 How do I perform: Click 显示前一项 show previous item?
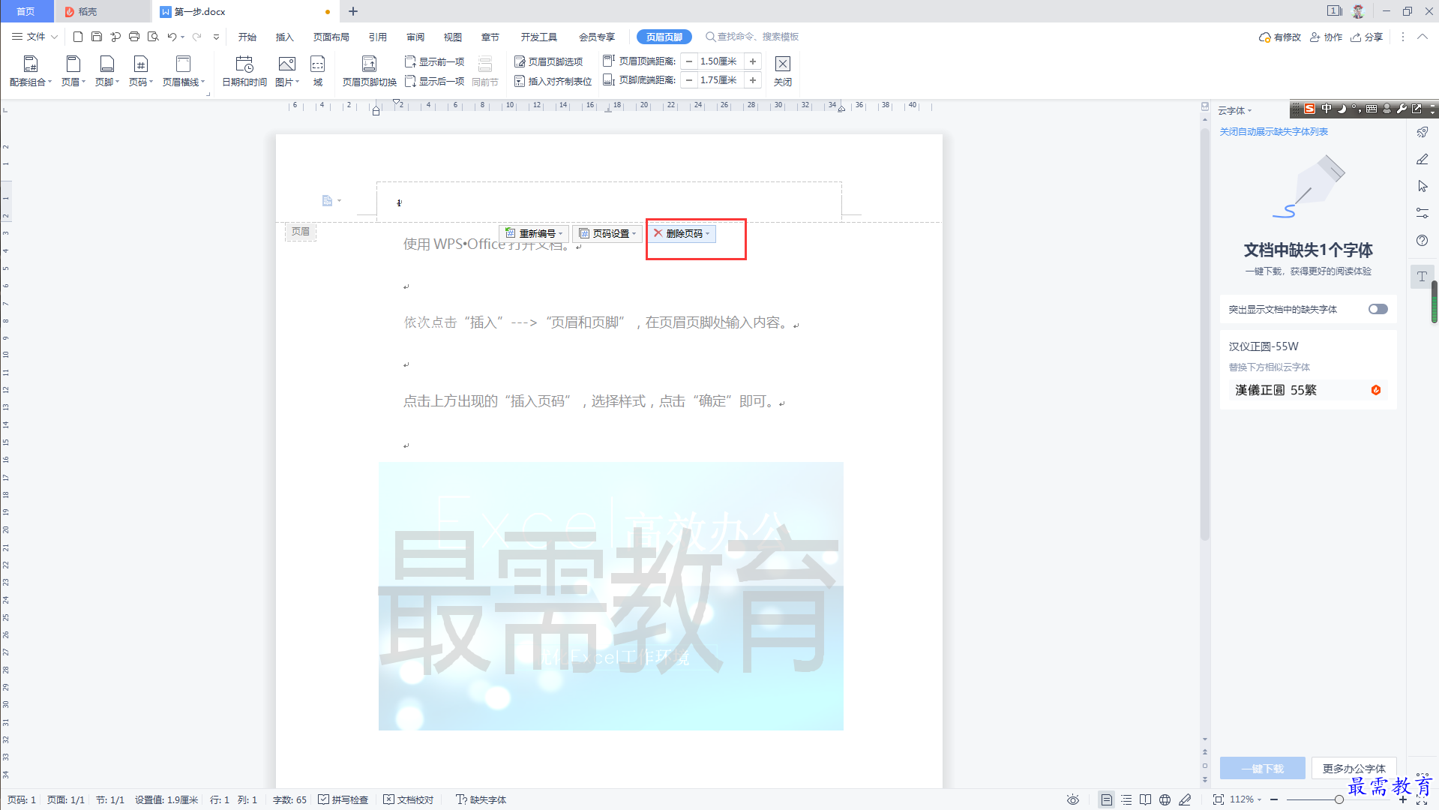(435, 61)
